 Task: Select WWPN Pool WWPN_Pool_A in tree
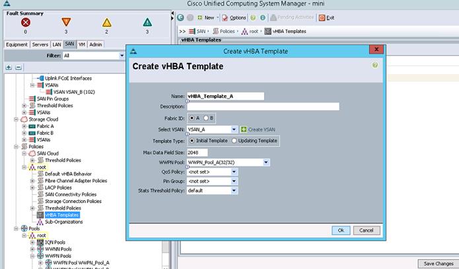tap(81, 263)
